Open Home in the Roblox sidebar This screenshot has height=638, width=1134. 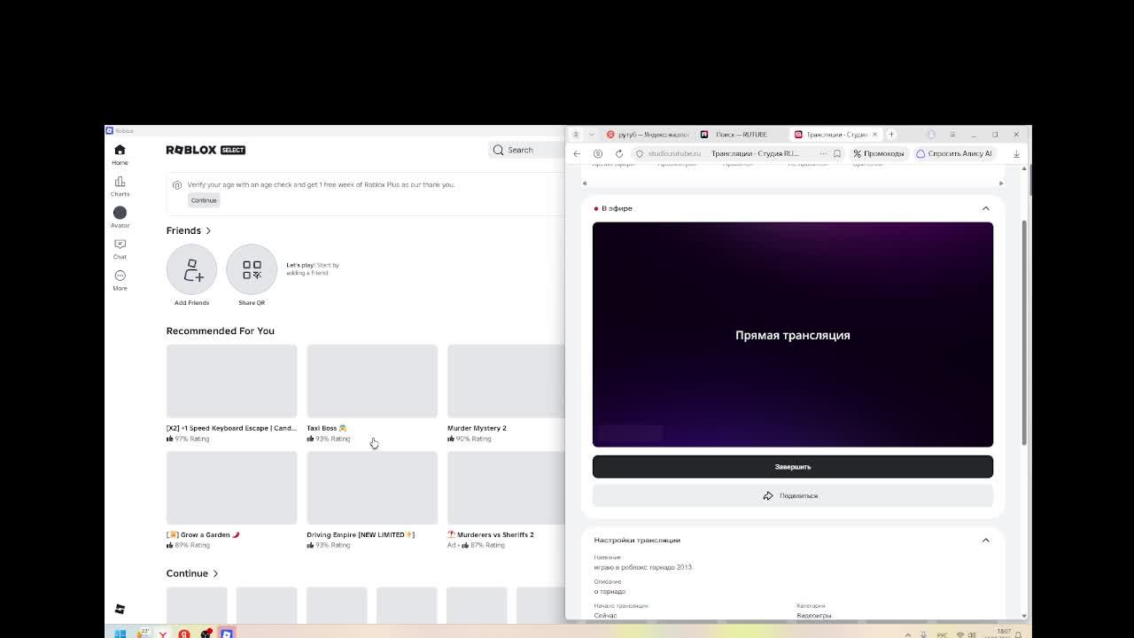click(x=120, y=154)
